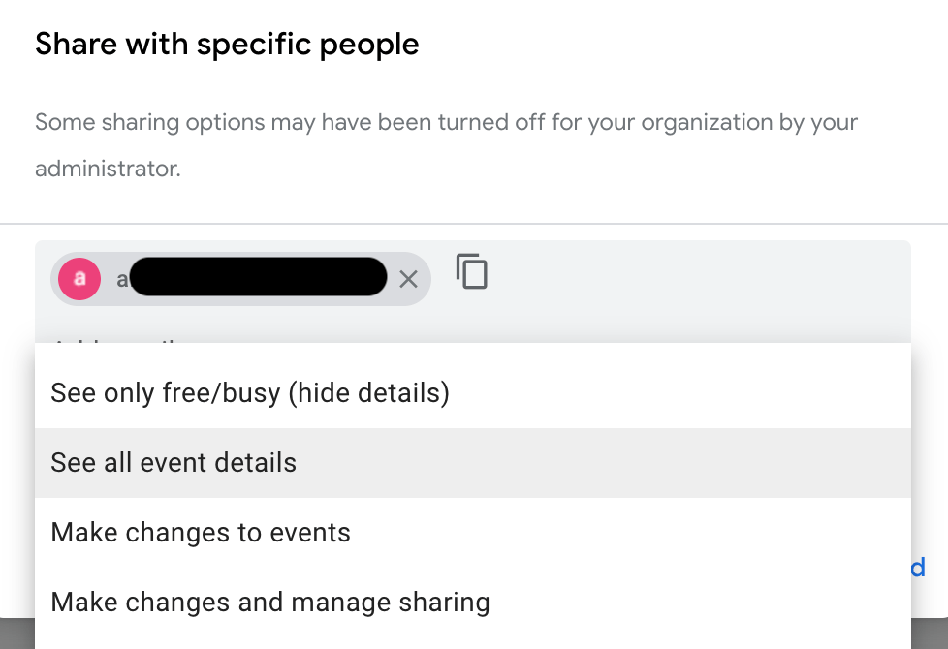The width and height of the screenshot is (948, 649).
Task: Choose 'Make changes and manage sharing' permission
Action: click(x=270, y=602)
